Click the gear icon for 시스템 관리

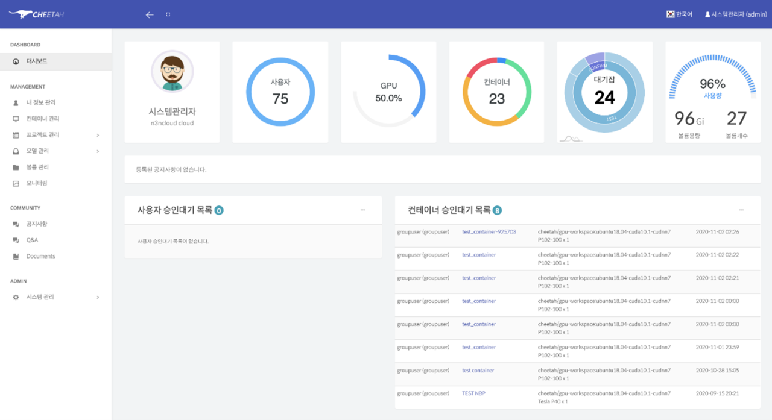point(16,297)
